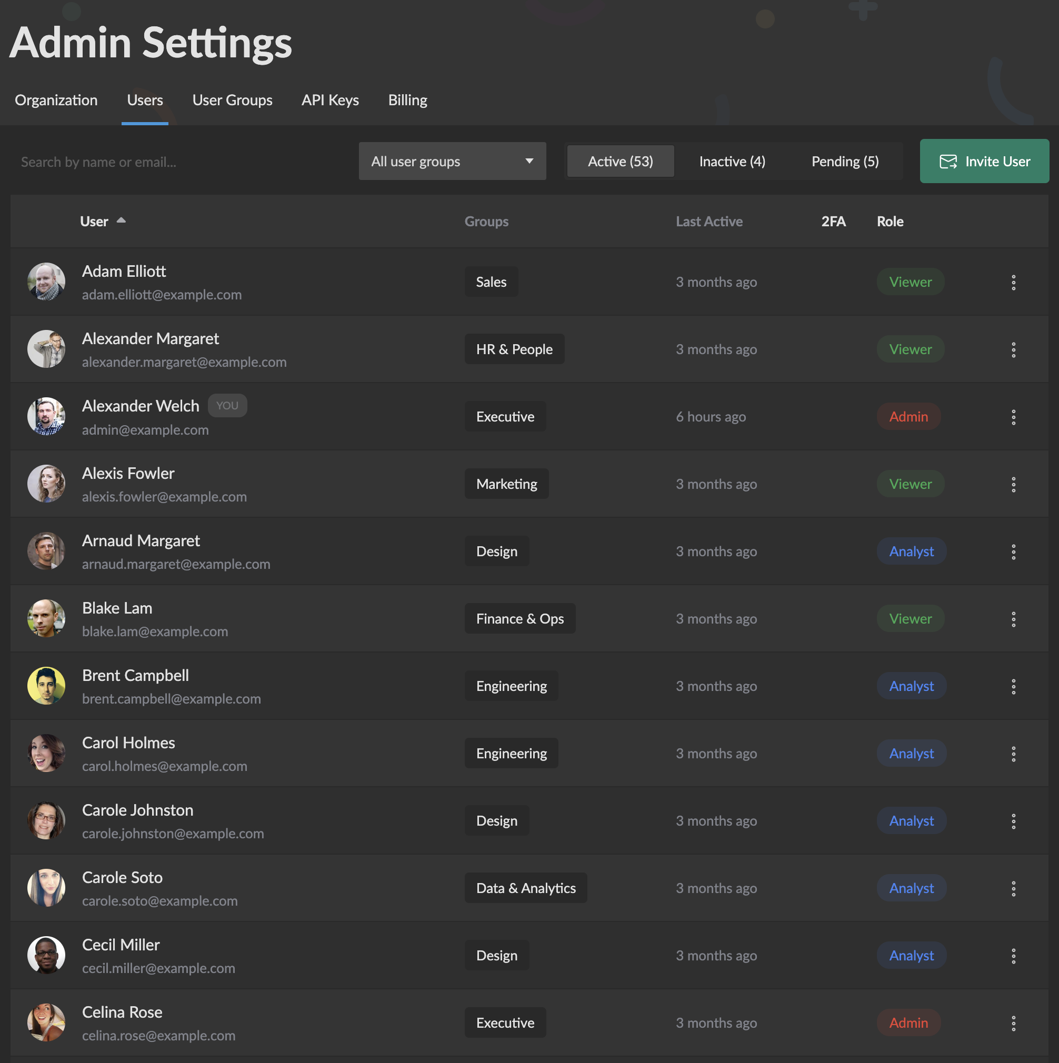Click the Sales group tag
The image size is (1059, 1063).
point(491,282)
